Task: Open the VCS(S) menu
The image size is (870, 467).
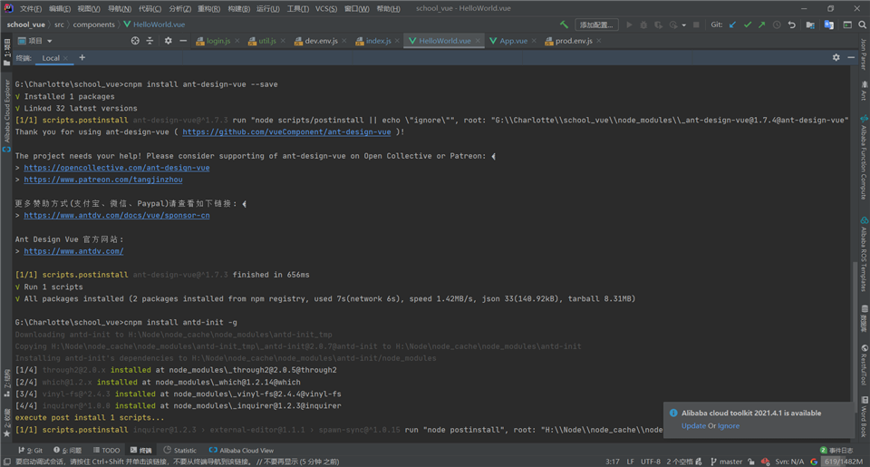Action: coord(326,8)
